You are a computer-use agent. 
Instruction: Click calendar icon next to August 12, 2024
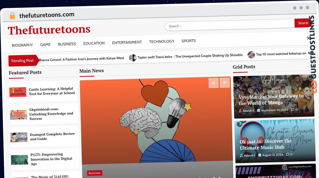point(259,155)
